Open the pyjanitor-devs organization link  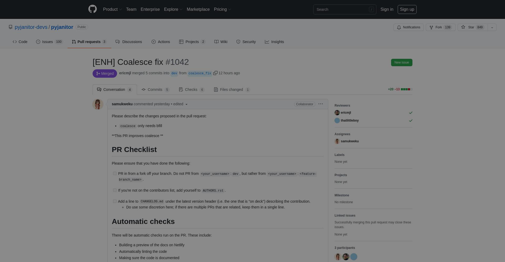31,27
